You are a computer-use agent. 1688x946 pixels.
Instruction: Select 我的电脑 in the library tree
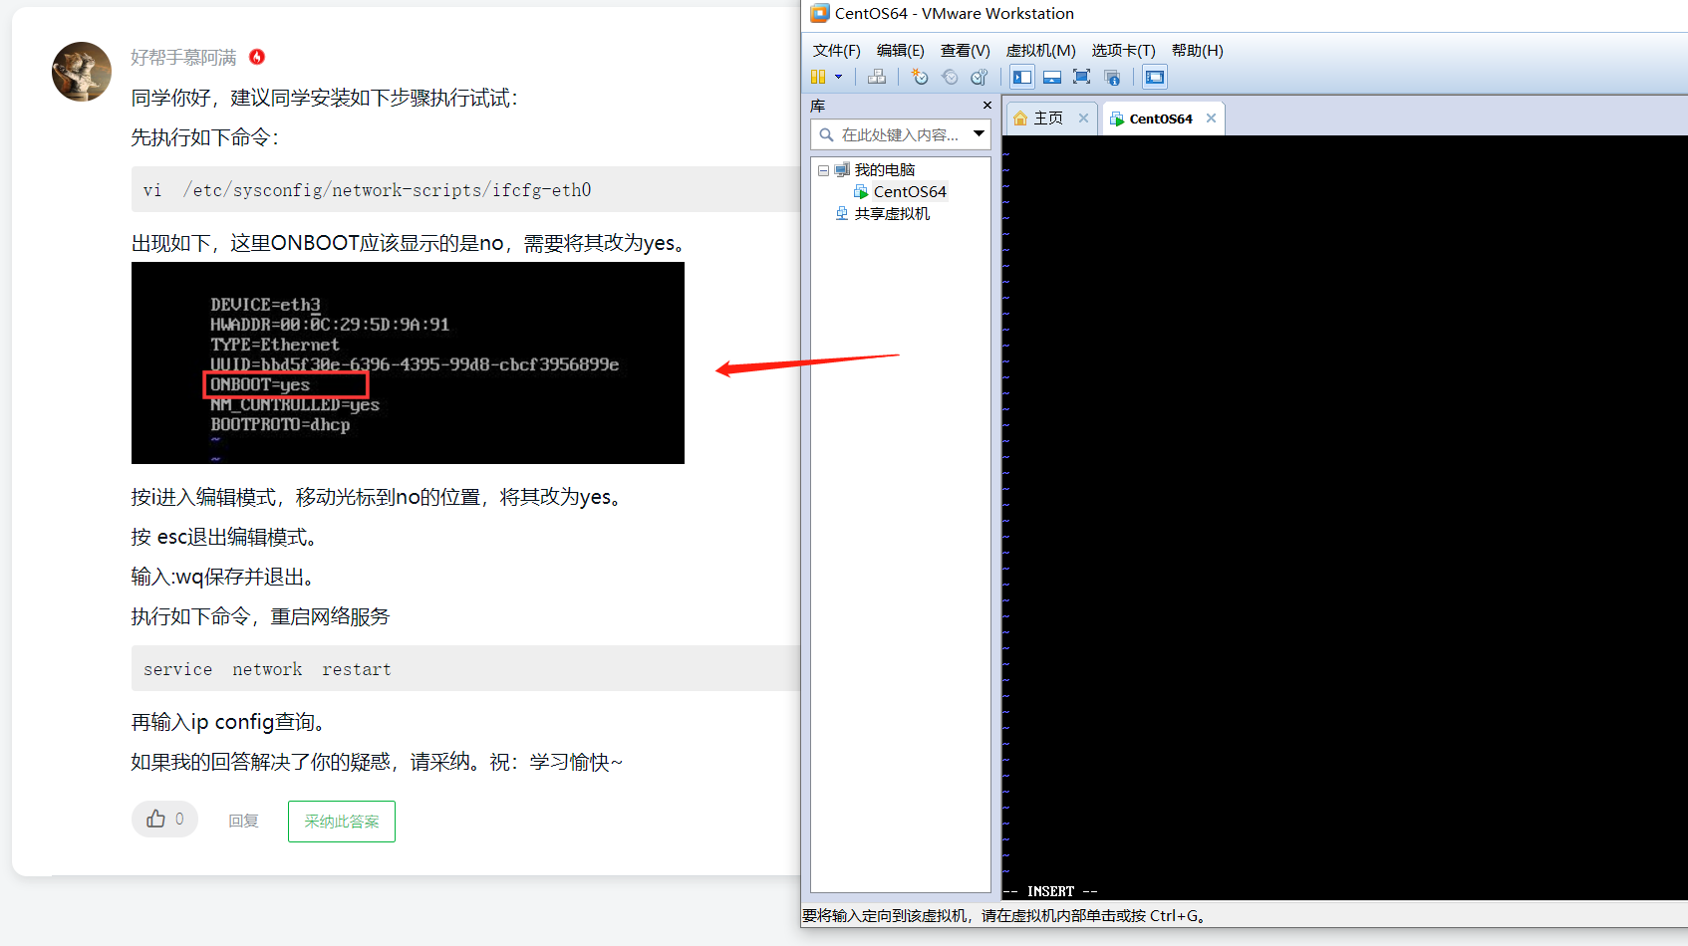(x=884, y=170)
